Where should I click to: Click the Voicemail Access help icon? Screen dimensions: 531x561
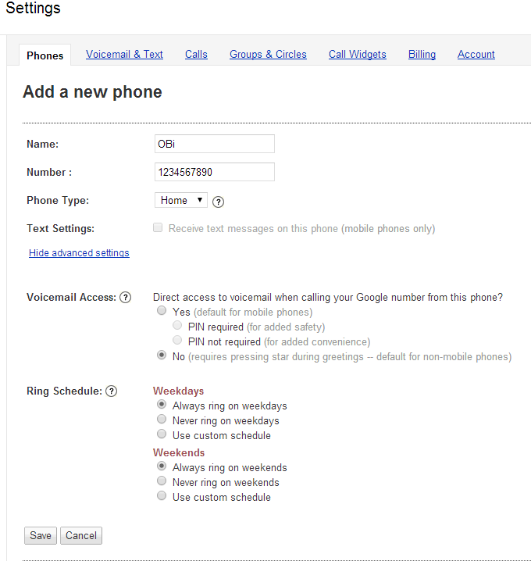125,298
